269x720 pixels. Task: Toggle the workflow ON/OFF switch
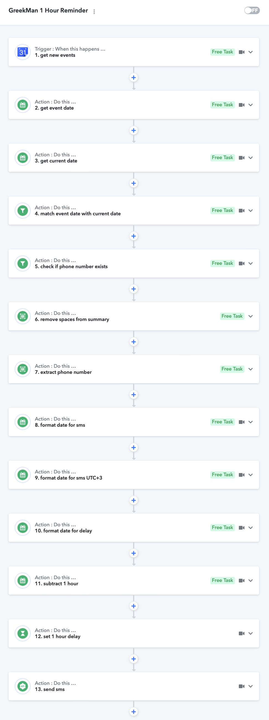click(252, 10)
